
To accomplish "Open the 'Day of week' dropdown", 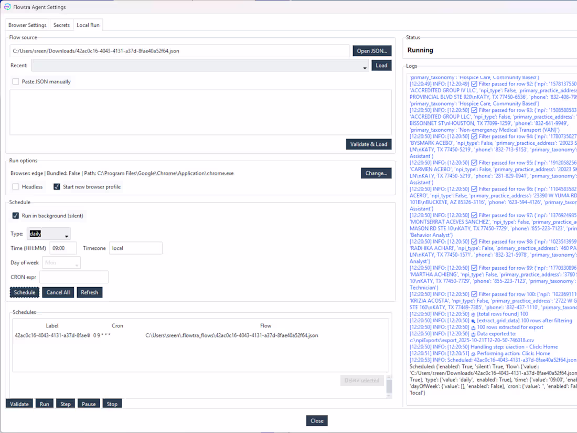I will [61, 262].
